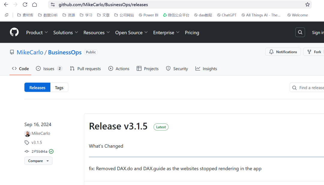Open the v3.1.5 tag link

click(37, 142)
